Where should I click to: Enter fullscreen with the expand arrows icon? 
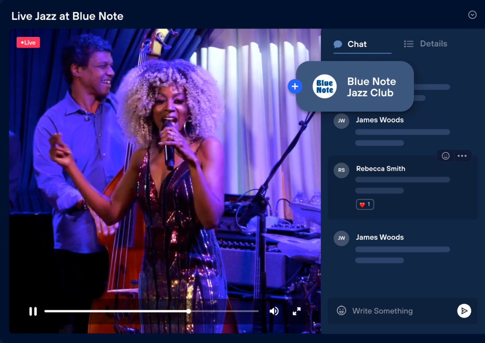297,311
